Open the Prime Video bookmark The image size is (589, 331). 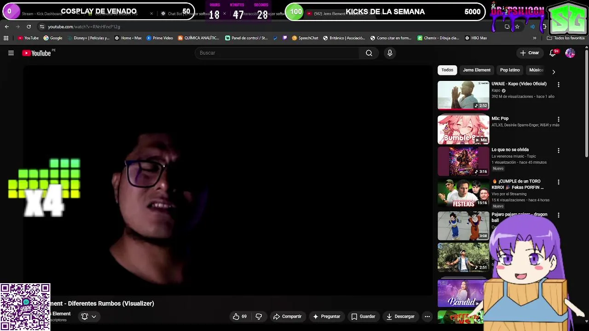click(x=160, y=38)
